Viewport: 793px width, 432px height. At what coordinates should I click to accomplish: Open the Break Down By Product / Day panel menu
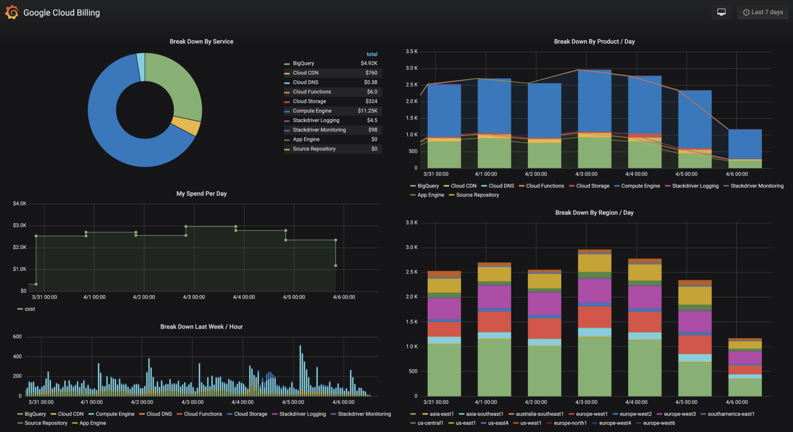click(594, 41)
